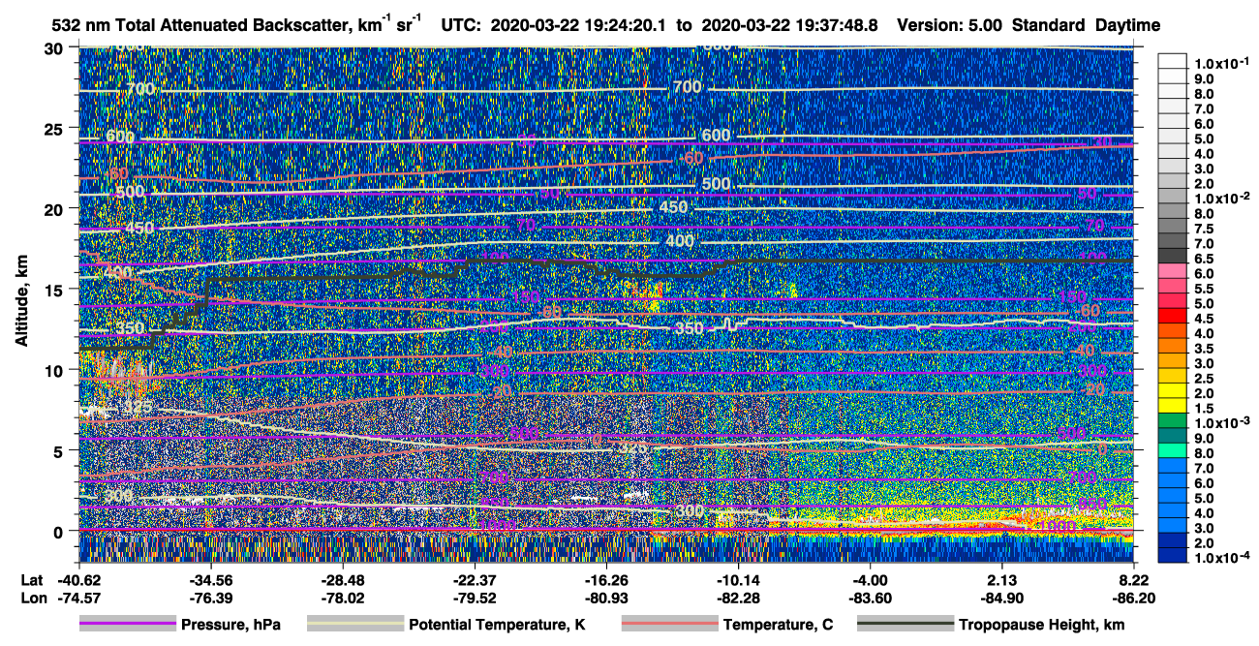Click the 'Potential Temperature, K' legend label

(x=497, y=625)
